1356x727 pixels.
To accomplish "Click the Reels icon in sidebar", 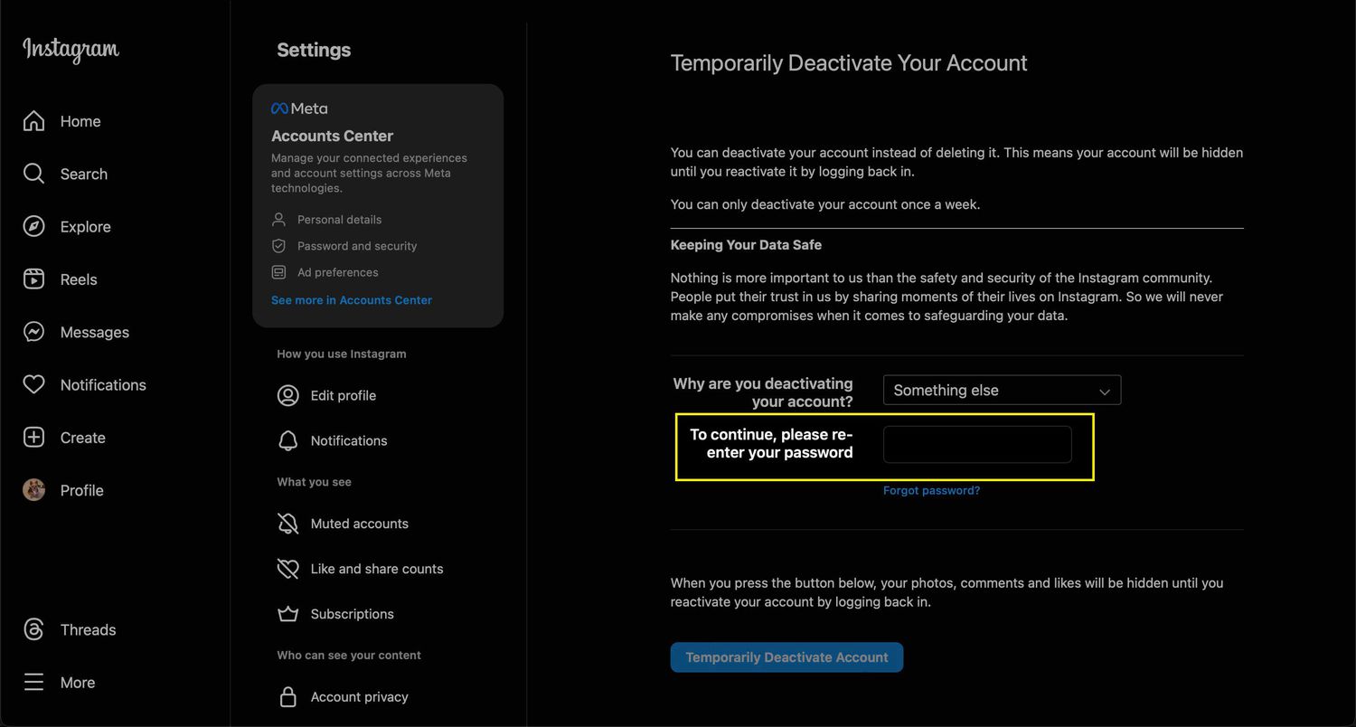I will 33,279.
